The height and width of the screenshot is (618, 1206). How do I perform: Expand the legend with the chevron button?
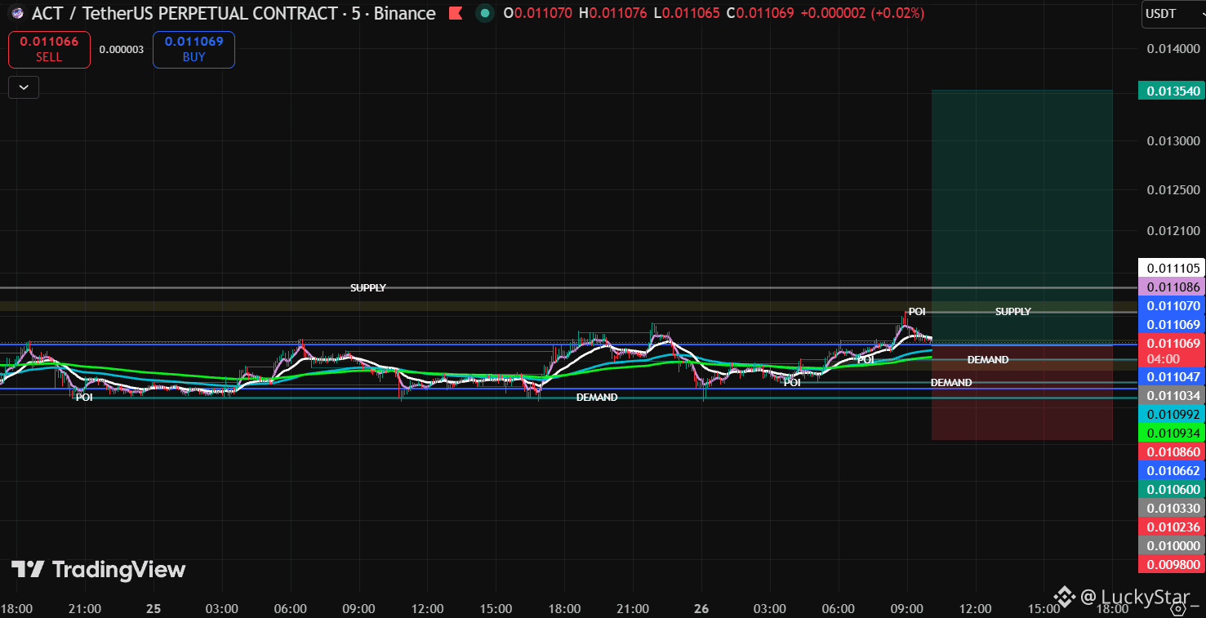[24, 87]
